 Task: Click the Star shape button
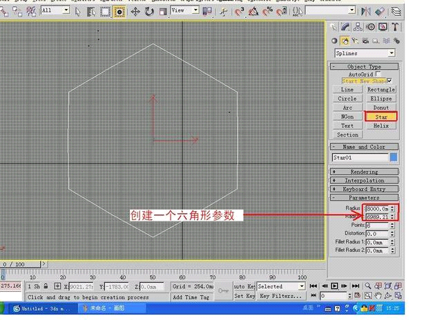click(x=381, y=117)
